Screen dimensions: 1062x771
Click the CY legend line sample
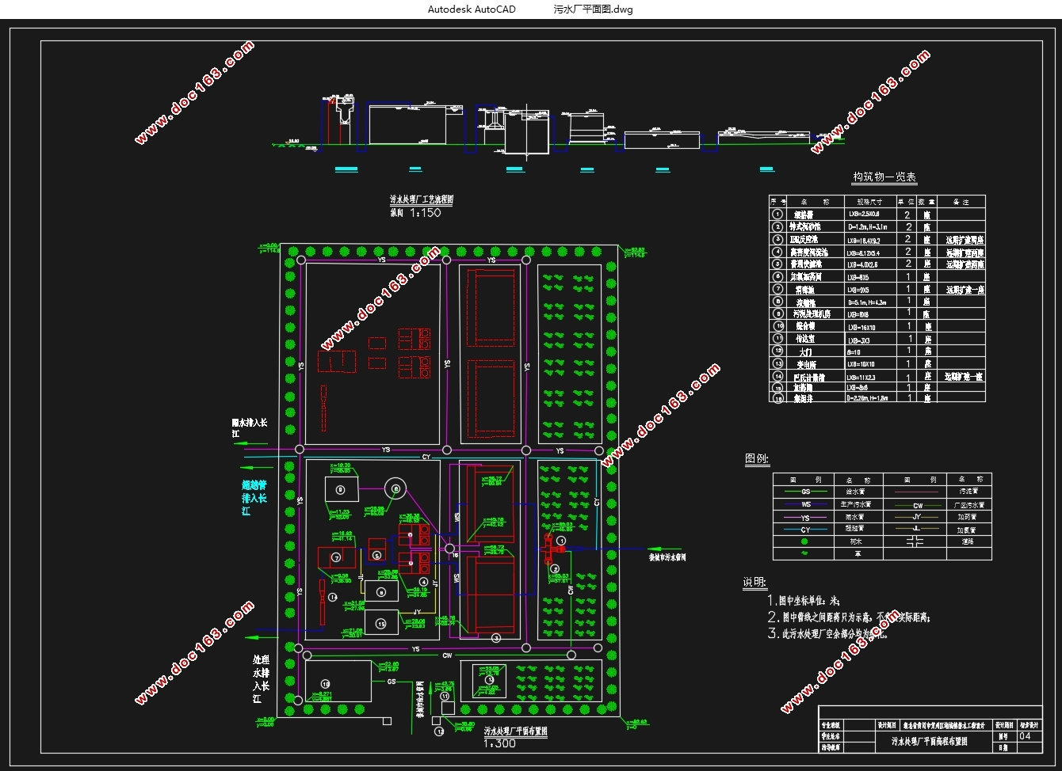[806, 529]
